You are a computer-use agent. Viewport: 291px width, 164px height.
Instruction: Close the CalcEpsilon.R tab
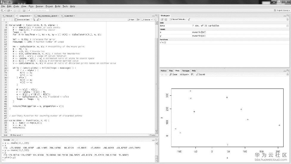(31, 16)
